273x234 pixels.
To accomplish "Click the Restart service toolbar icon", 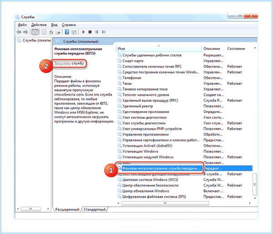I will (104, 32).
